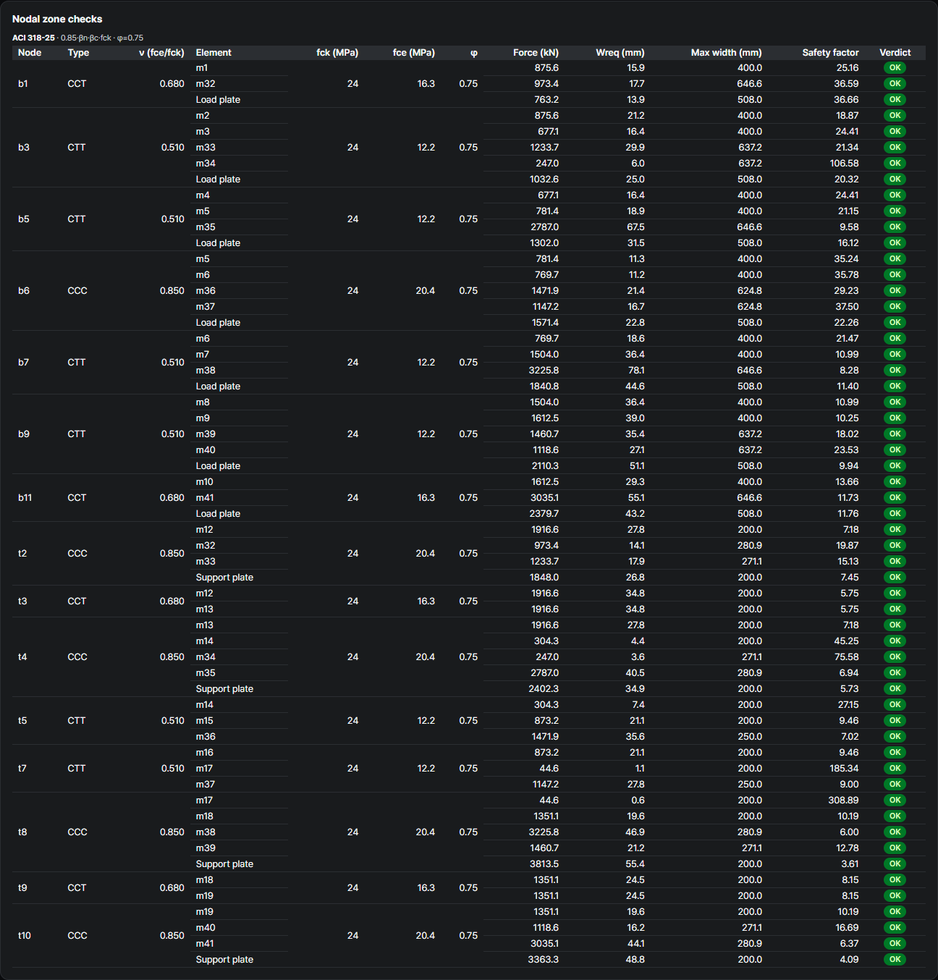Click the Node column header
This screenshot has width=938, height=980.
click(30, 53)
